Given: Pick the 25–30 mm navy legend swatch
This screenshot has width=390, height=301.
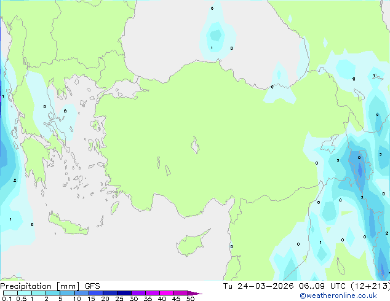Looking at the screenshot, I should click(124, 293).
